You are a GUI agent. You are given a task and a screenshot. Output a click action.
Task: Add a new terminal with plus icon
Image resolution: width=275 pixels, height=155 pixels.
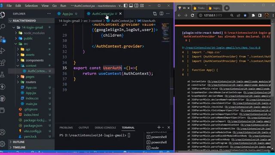pos(159,127)
